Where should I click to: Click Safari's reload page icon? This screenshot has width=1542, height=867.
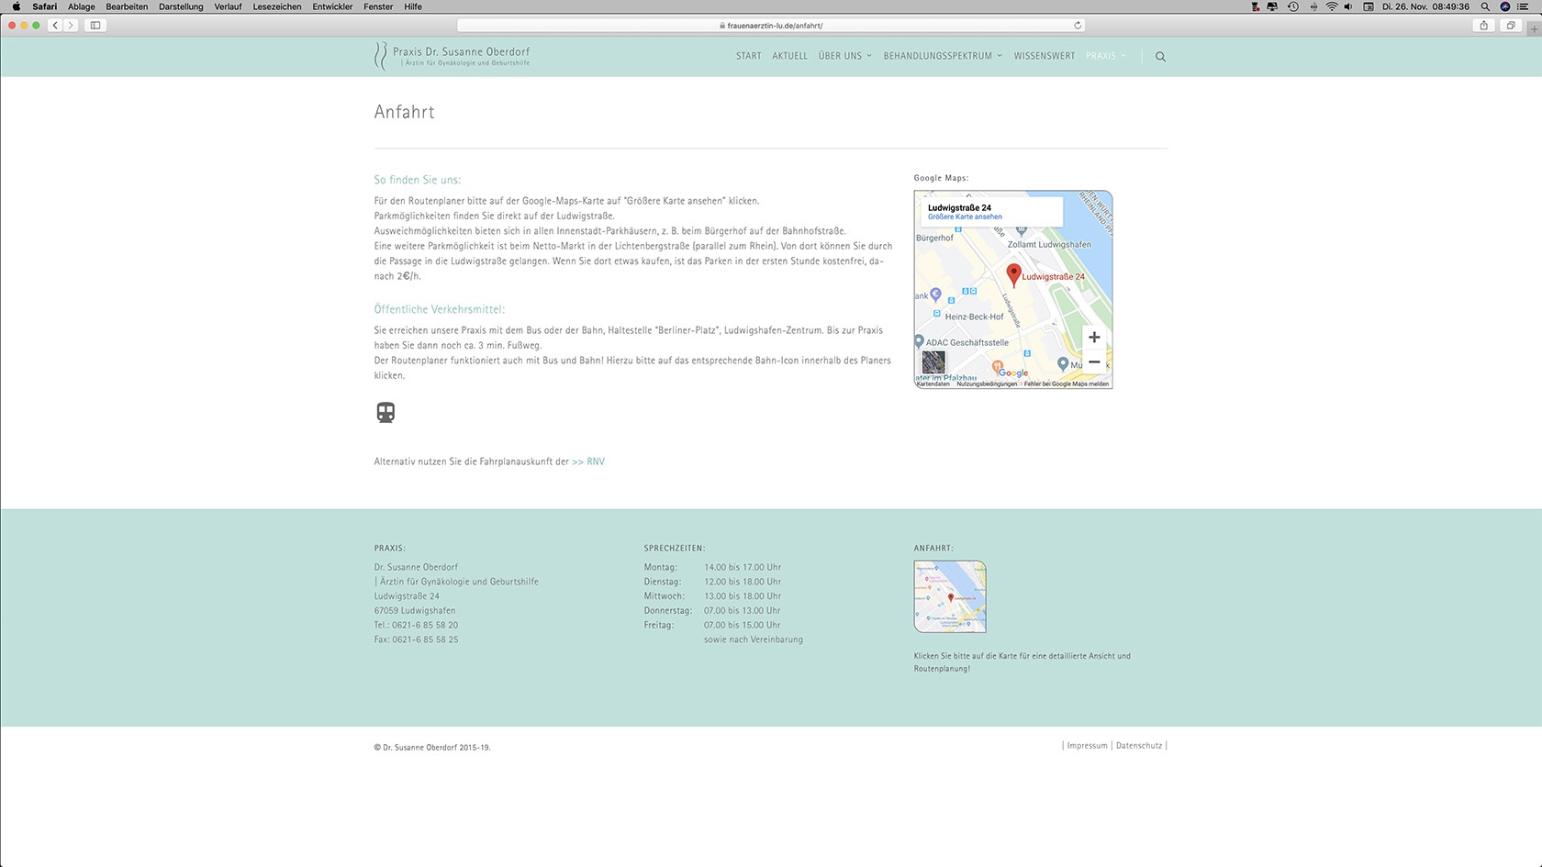tap(1078, 26)
